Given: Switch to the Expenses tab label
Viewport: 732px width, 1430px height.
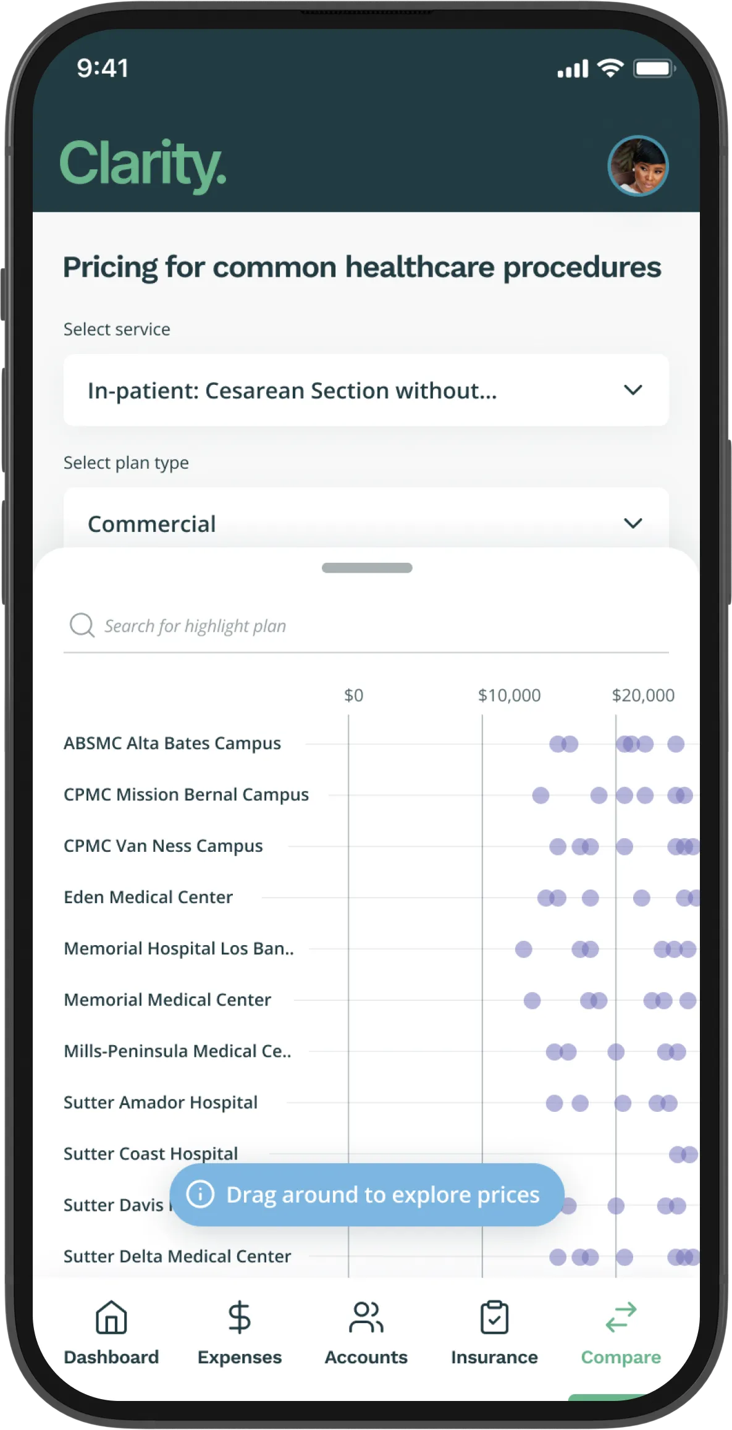Looking at the screenshot, I should point(239,1357).
